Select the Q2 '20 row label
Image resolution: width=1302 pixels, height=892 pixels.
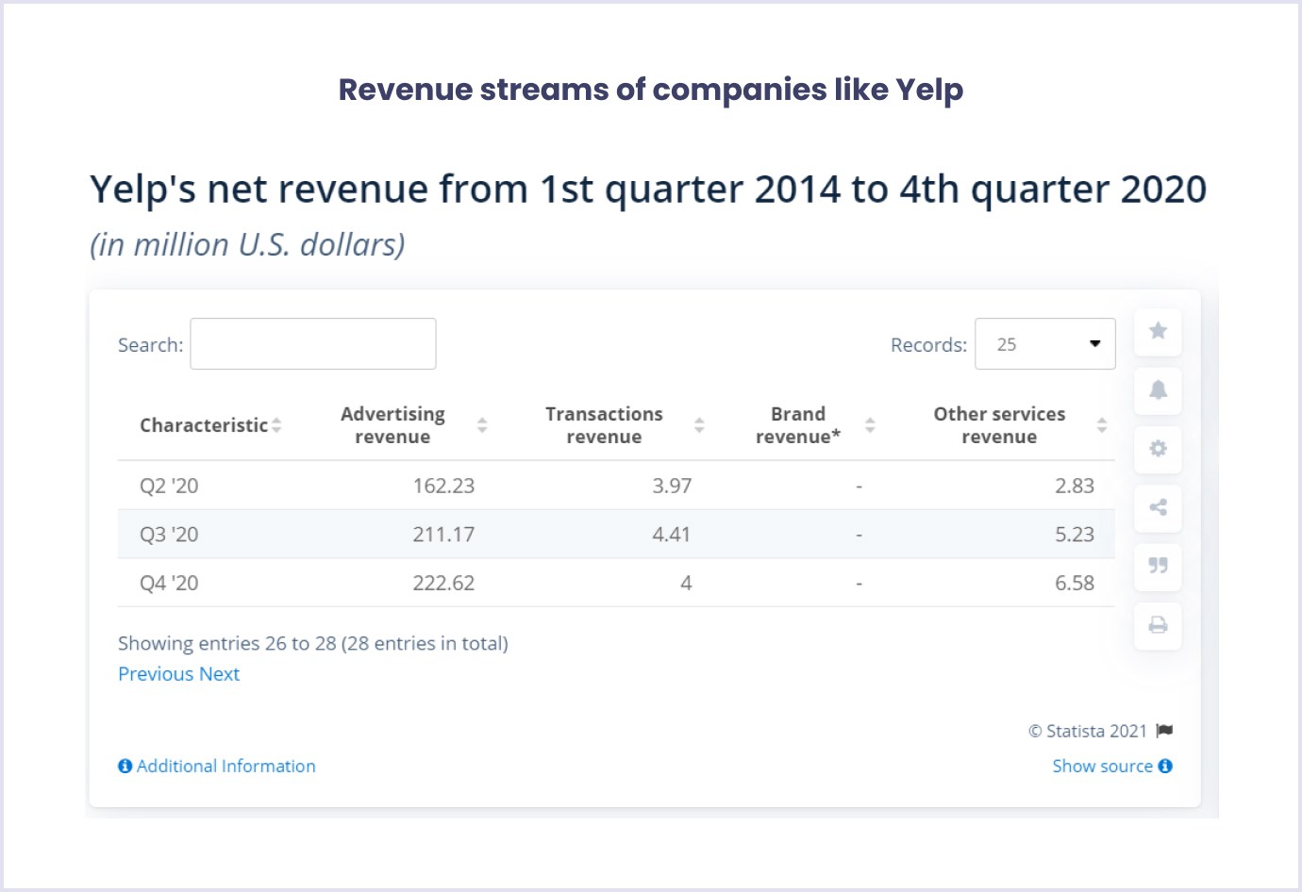[x=169, y=486]
